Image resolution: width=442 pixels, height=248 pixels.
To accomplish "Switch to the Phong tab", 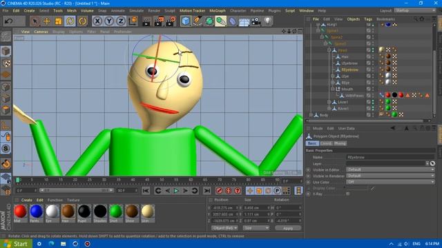I will pyautogui.click(x=340, y=143).
